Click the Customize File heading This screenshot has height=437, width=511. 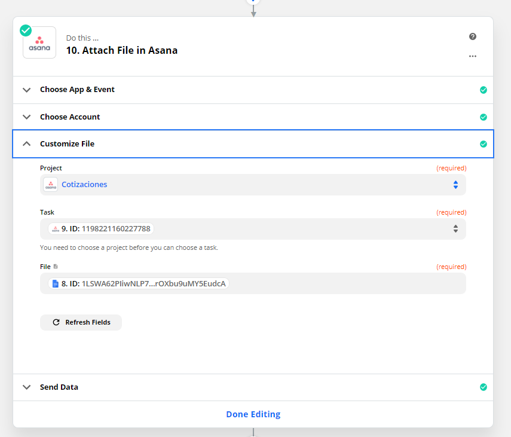click(67, 143)
